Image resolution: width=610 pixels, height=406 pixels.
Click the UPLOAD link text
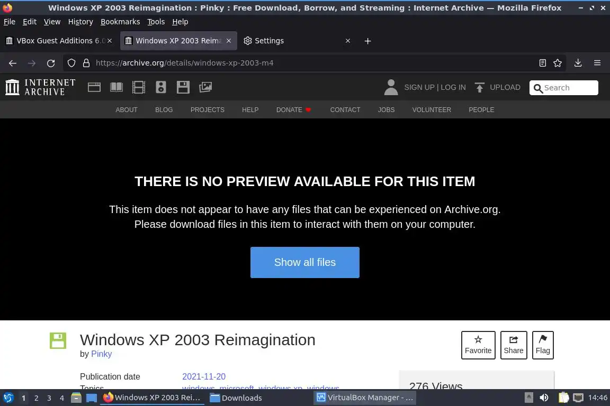[x=505, y=87]
